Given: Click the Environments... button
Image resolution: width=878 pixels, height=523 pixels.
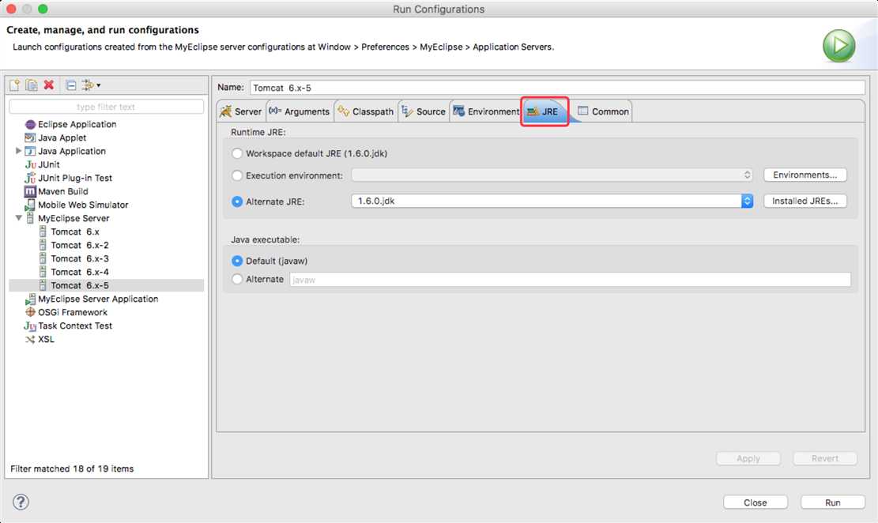Looking at the screenshot, I should pyautogui.click(x=805, y=175).
